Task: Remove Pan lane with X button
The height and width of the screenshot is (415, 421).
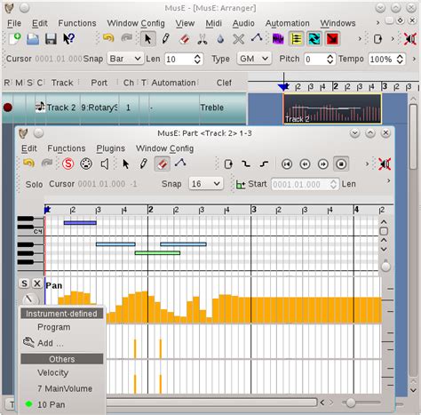Action: coord(37,283)
